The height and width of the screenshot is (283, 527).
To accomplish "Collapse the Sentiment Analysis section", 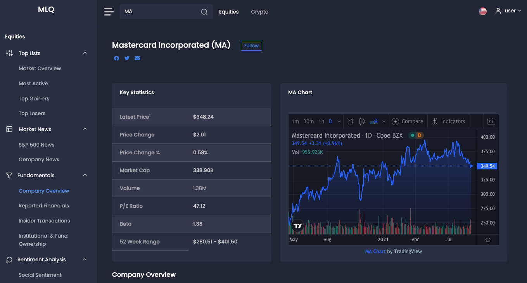I will click(x=85, y=259).
